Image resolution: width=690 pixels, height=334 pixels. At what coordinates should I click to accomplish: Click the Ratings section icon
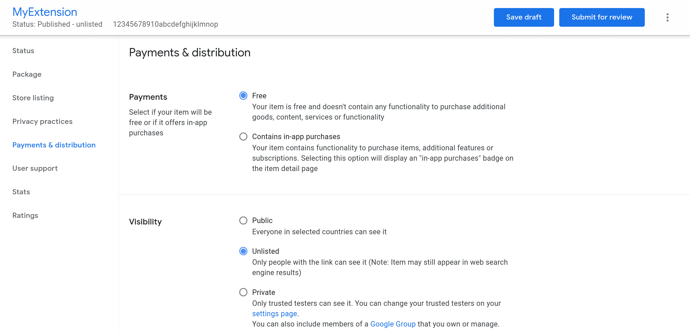coord(26,215)
